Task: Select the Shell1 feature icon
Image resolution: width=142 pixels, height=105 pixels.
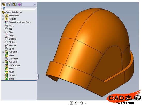Action: point(7,79)
